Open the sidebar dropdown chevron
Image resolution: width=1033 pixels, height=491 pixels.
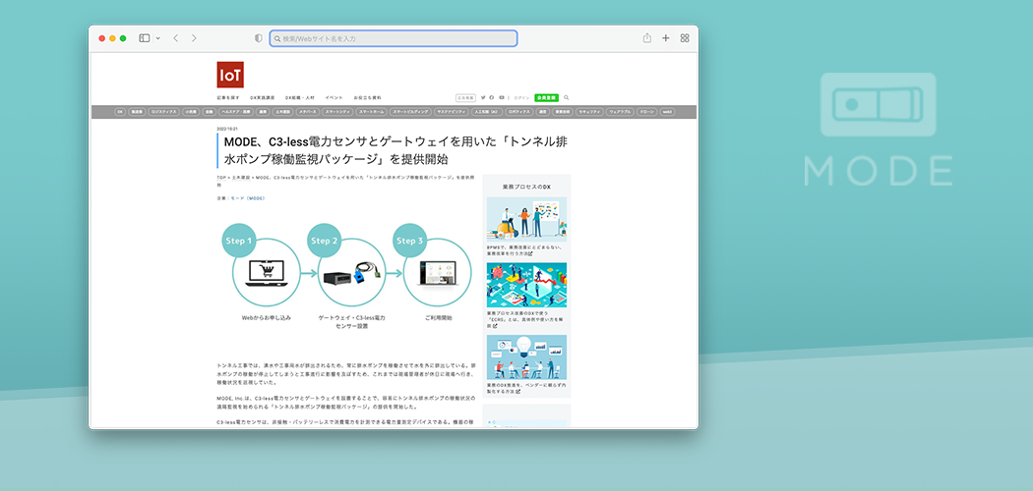(157, 38)
